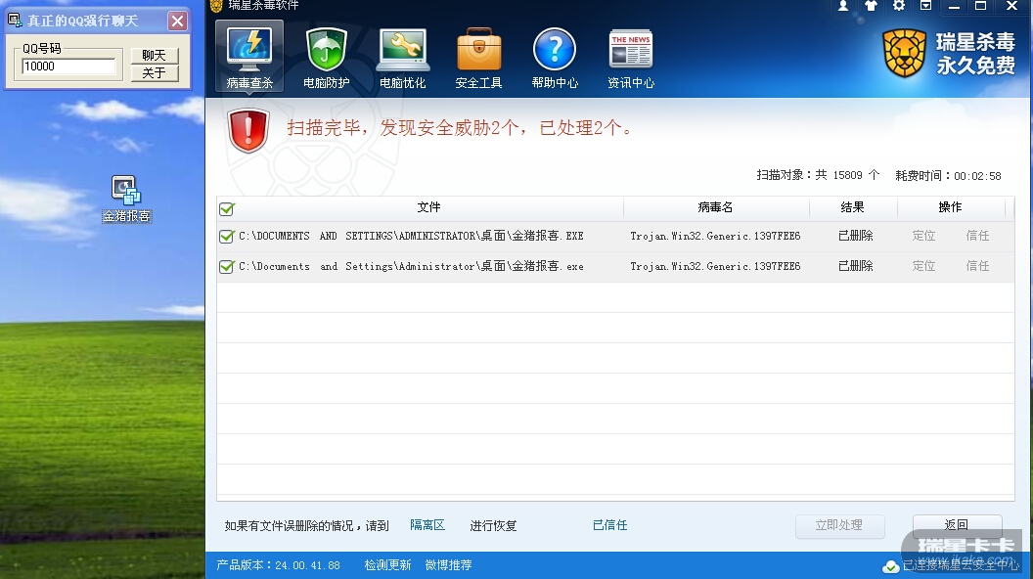Click the first row virus name Trojan.Win32.Generic
The width and height of the screenshot is (1033, 579).
point(715,236)
